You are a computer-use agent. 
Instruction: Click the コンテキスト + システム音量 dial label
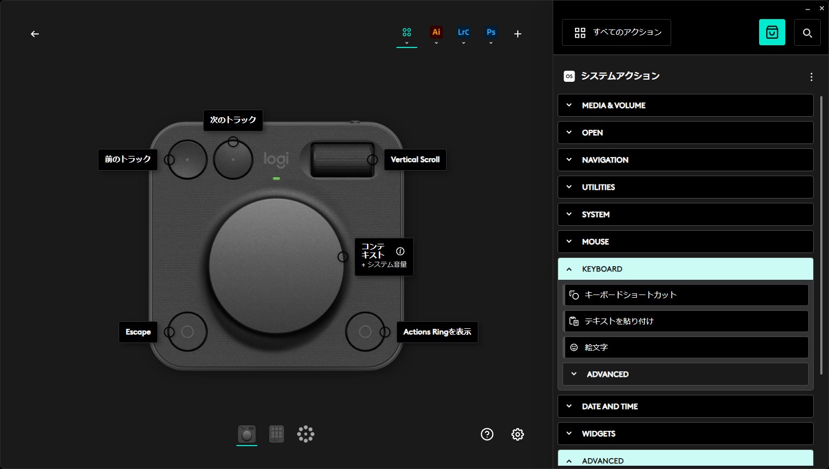tap(384, 257)
